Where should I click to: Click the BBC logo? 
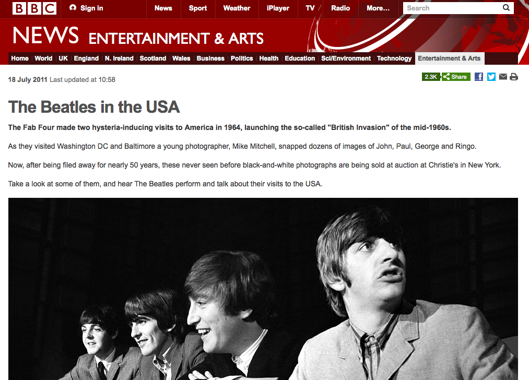tap(34, 8)
